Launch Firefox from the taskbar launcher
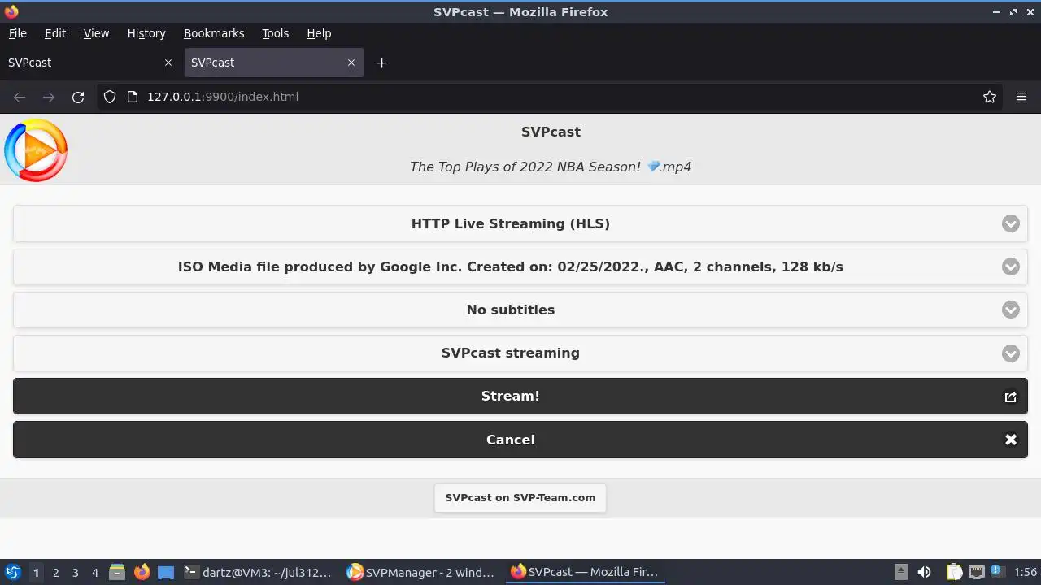 pyautogui.click(x=142, y=572)
